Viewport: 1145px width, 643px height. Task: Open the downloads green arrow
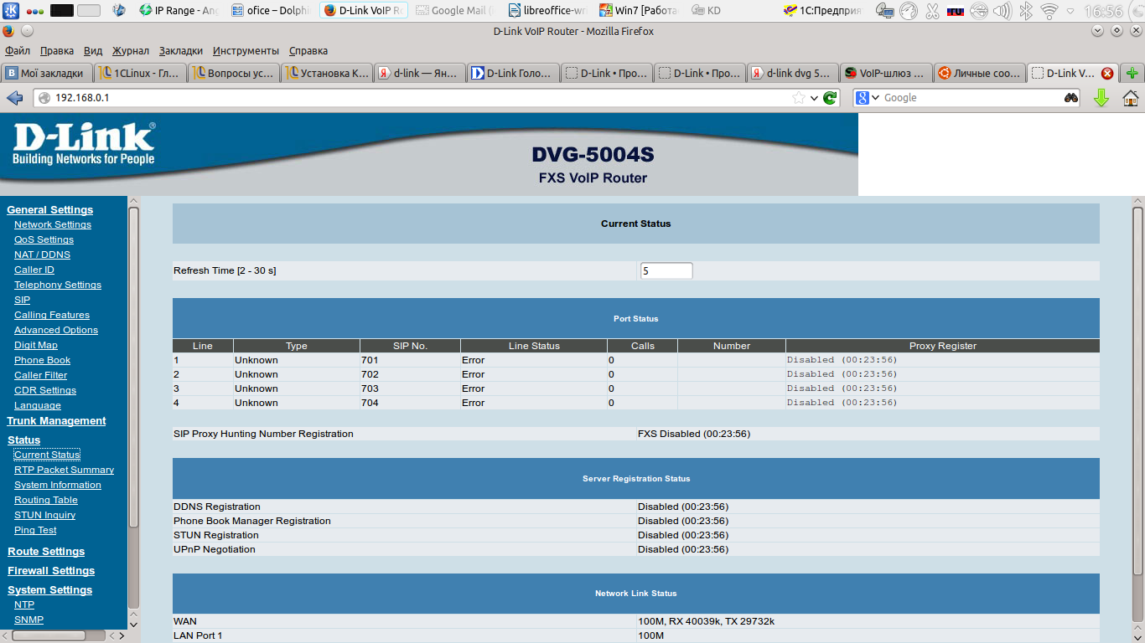(x=1101, y=98)
